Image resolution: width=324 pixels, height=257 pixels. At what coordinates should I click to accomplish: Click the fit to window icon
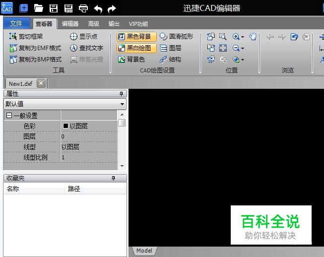pos(223,48)
